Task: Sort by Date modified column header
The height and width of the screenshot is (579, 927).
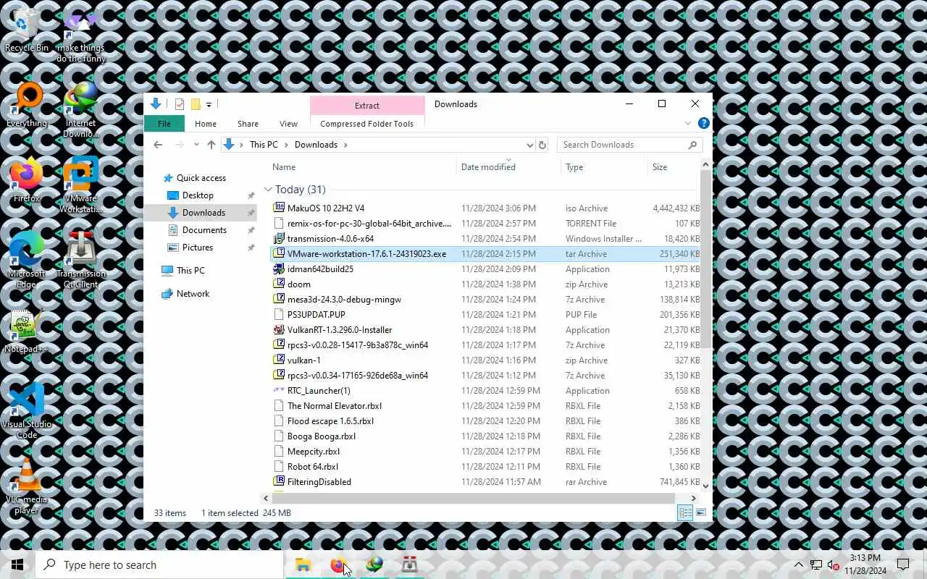Action: click(x=509, y=167)
